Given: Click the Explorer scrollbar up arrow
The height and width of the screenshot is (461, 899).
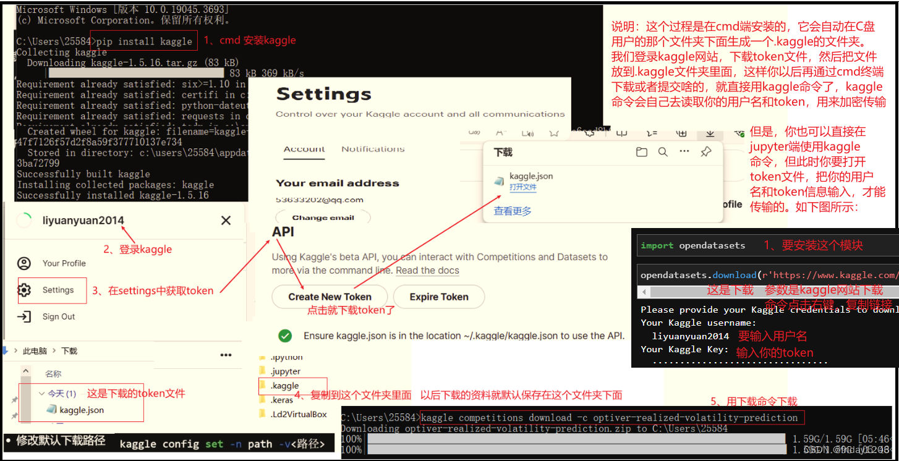Looking at the screenshot, I should pyautogui.click(x=25, y=371).
